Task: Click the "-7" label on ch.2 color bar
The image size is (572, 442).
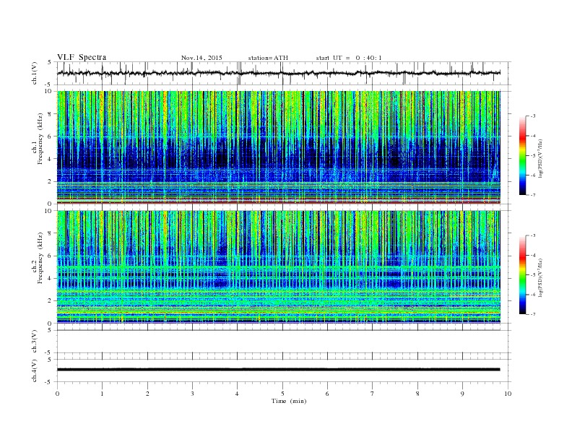Action: point(532,314)
